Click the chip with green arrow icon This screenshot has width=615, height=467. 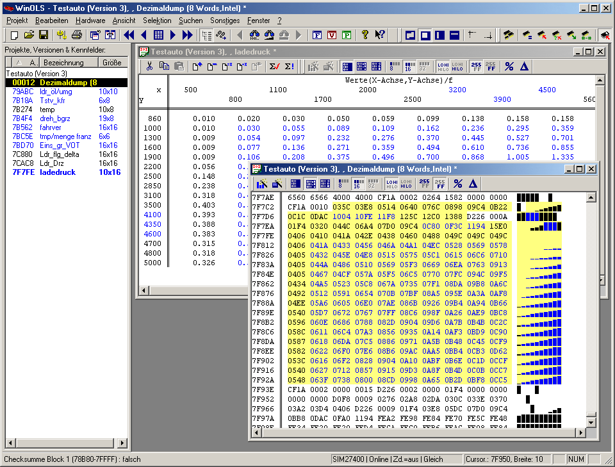[x=571, y=35]
